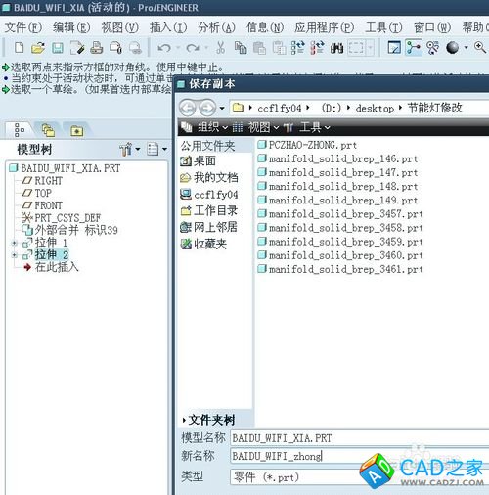The image size is (489, 495).
Task: Open the 工具(T) menu
Action: point(383,27)
